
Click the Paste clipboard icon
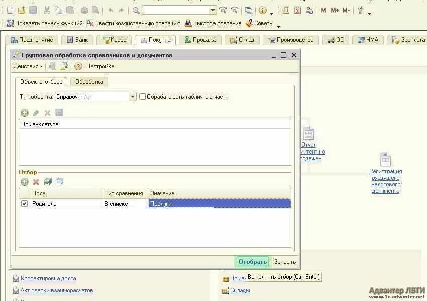click(70, 11)
